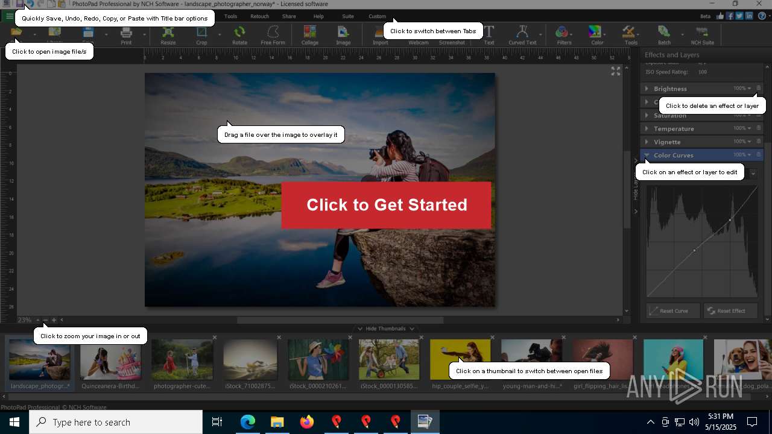Delete the Color Curves effect with trash icon
772x434 pixels.
coord(759,154)
